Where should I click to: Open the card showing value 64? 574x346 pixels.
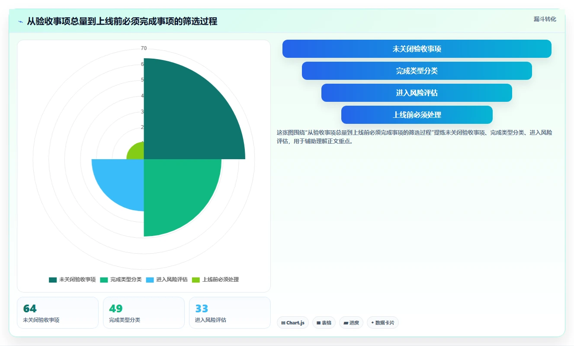[58, 313]
